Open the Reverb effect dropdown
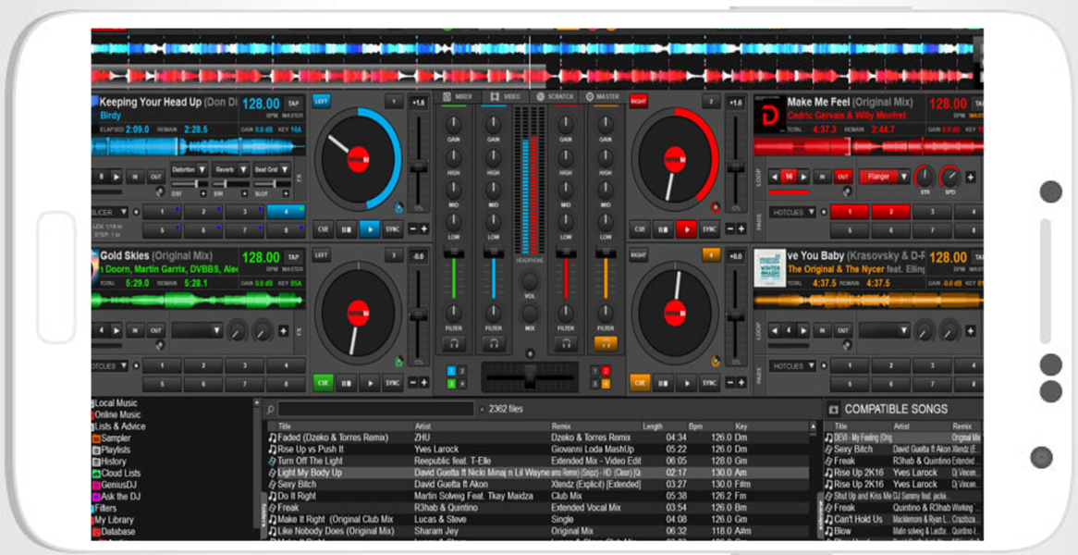Screen dimensions: 1078x555 230,169
